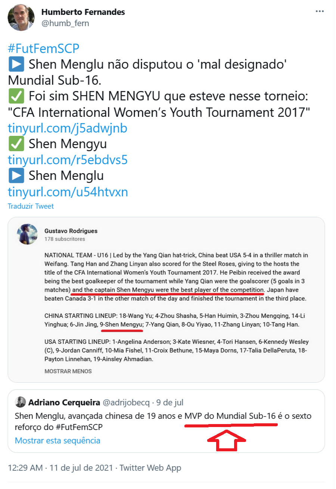Open Gustavo Rodrigues channel avatar
336x489 pixels.
pyautogui.click(x=28, y=234)
